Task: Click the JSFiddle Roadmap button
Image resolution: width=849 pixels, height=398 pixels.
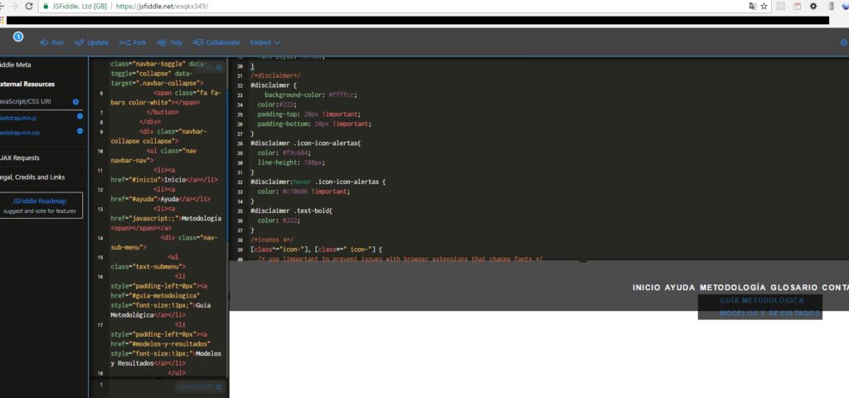Action: 40,205
